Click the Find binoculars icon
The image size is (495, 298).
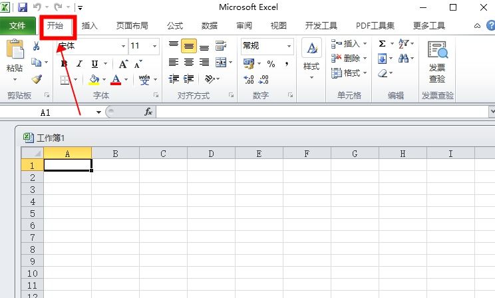click(x=403, y=58)
